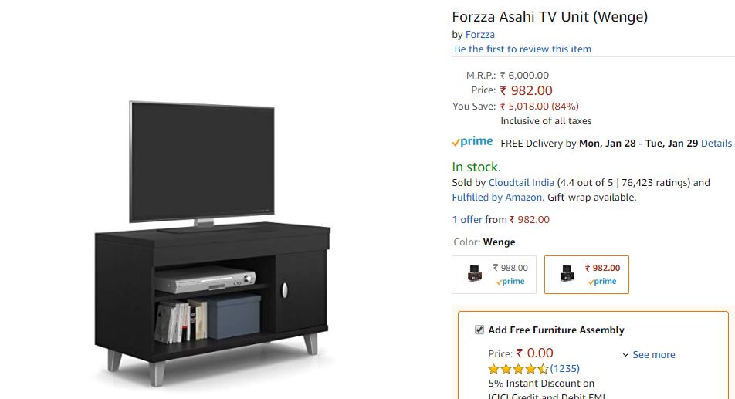Click the brown TV unit color thumbnail
Screen dimensions: 735x399
[474, 273]
